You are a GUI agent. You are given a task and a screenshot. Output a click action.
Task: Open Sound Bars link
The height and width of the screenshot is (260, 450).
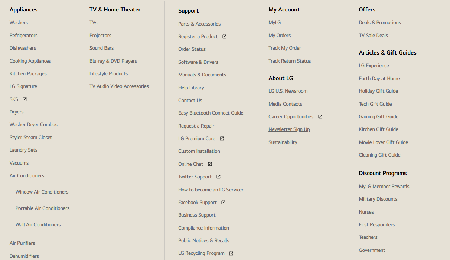click(101, 48)
